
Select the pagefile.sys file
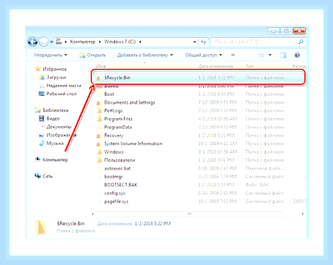tap(116, 202)
